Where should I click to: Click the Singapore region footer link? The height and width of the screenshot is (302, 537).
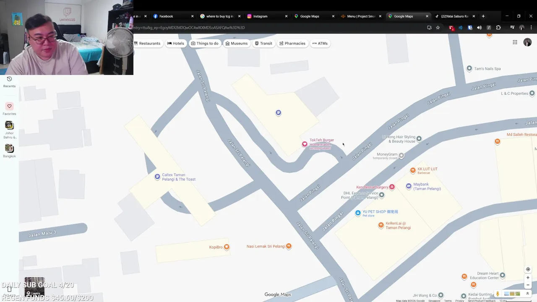tap(434, 301)
